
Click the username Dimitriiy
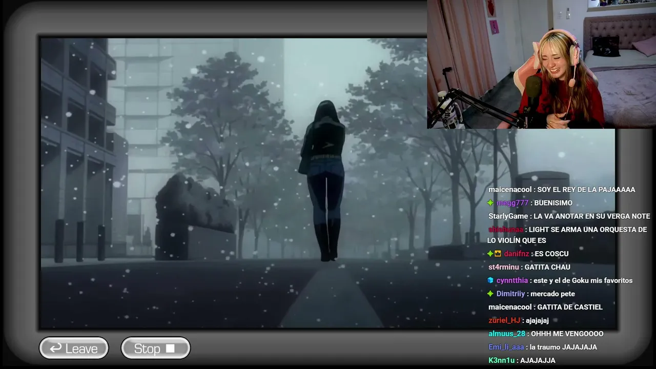pyautogui.click(x=510, y=294)
